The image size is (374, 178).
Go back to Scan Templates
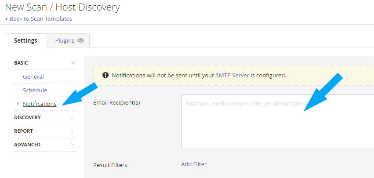(x=41, y=18)
